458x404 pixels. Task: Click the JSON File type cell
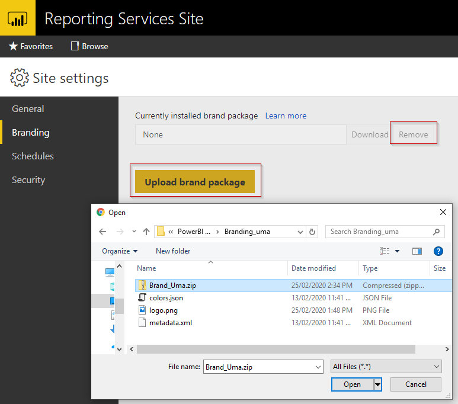(377, 298)
